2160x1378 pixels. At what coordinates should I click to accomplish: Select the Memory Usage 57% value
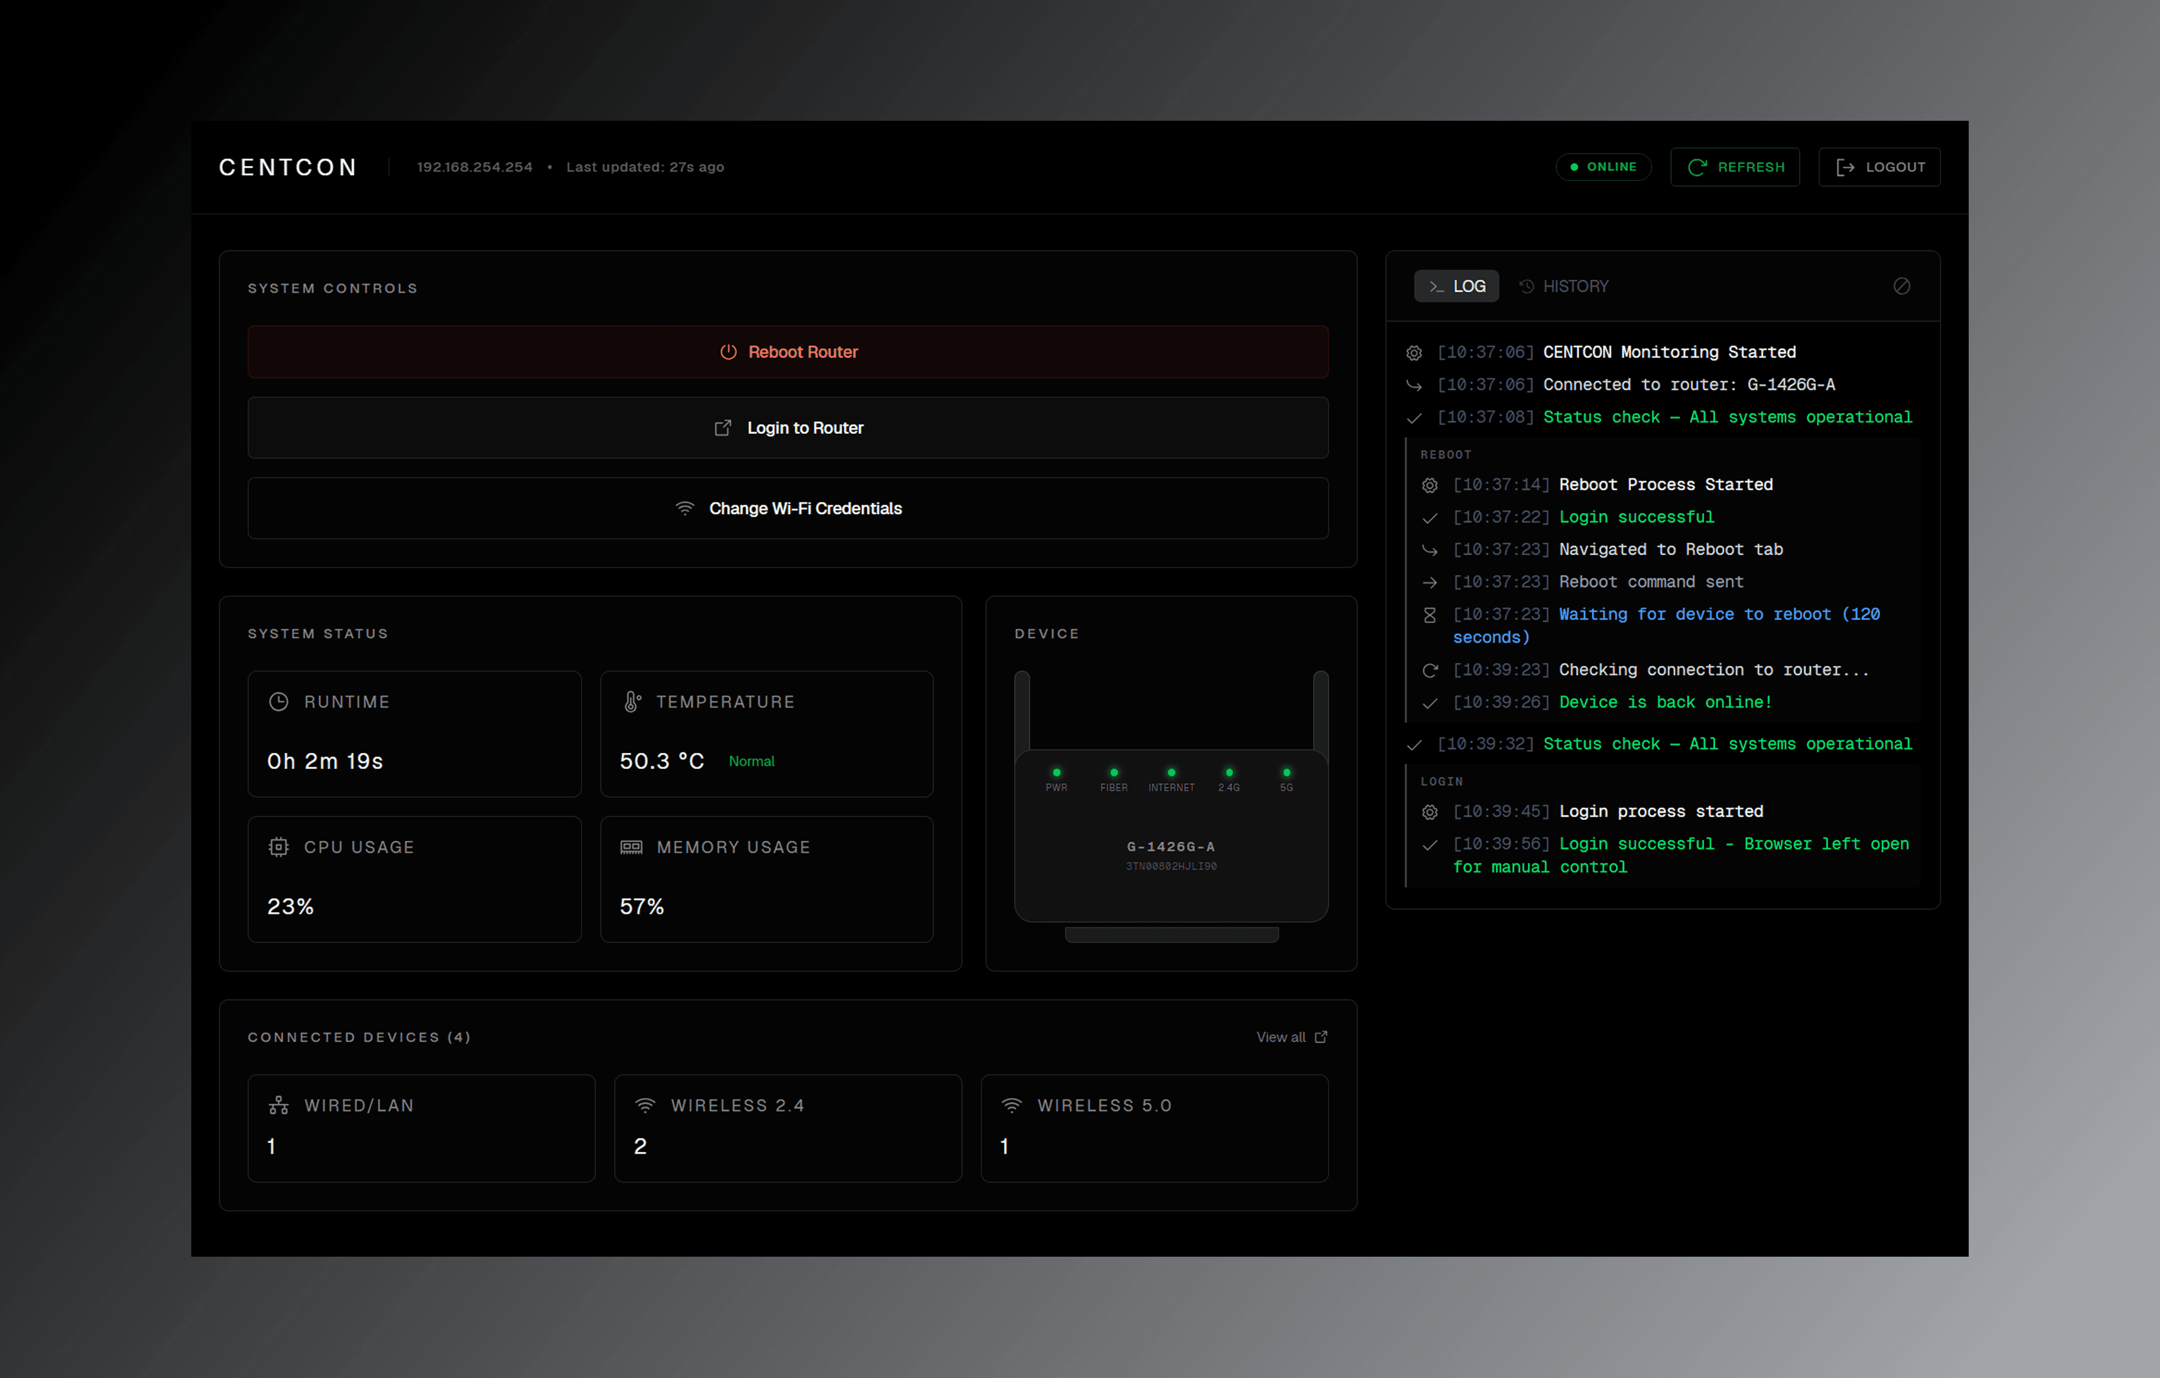(642, 906)
